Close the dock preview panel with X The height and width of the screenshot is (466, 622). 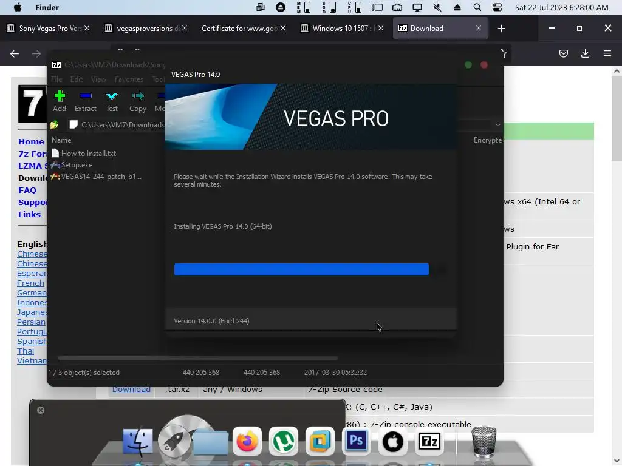(41, 410)
